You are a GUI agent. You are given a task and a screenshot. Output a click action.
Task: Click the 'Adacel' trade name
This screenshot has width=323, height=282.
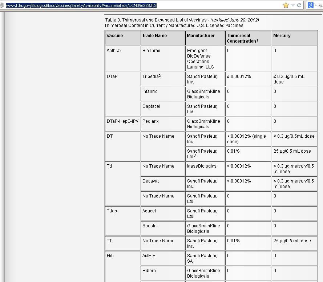click(149, 211)
